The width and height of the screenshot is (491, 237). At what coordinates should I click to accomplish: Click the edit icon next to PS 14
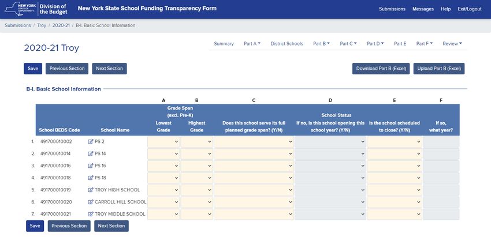point(91,154)
